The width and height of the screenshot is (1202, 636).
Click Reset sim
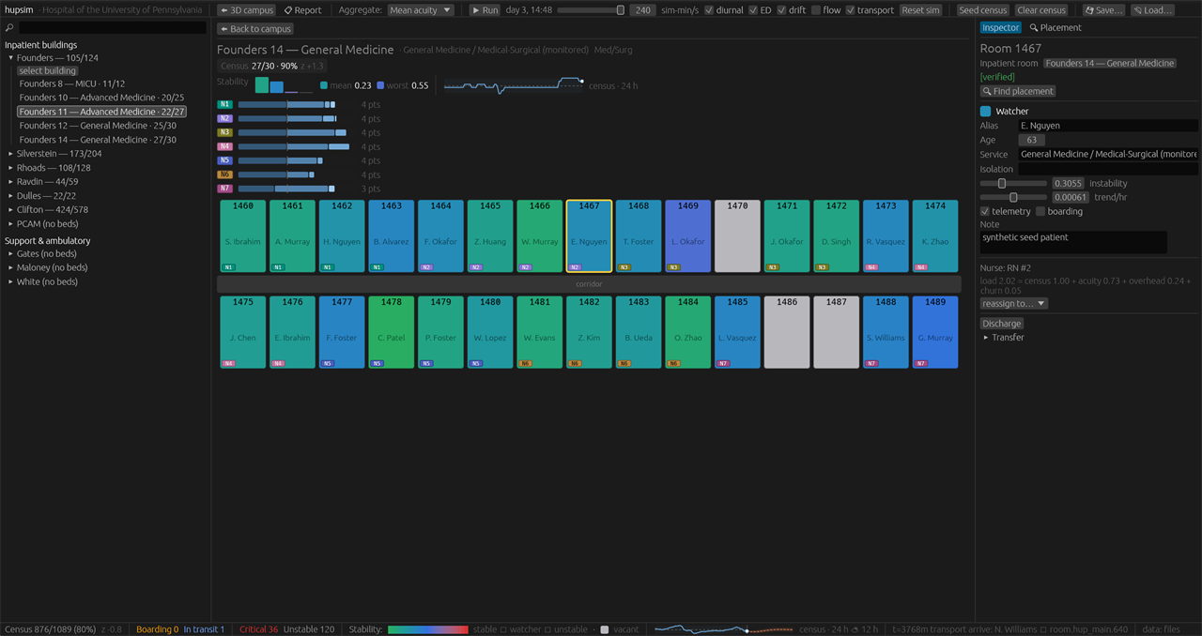coord(920,10)
